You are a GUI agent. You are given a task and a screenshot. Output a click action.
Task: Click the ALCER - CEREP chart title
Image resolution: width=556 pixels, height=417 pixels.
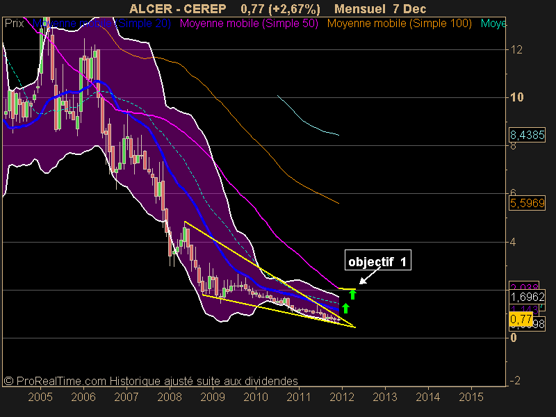178,9
